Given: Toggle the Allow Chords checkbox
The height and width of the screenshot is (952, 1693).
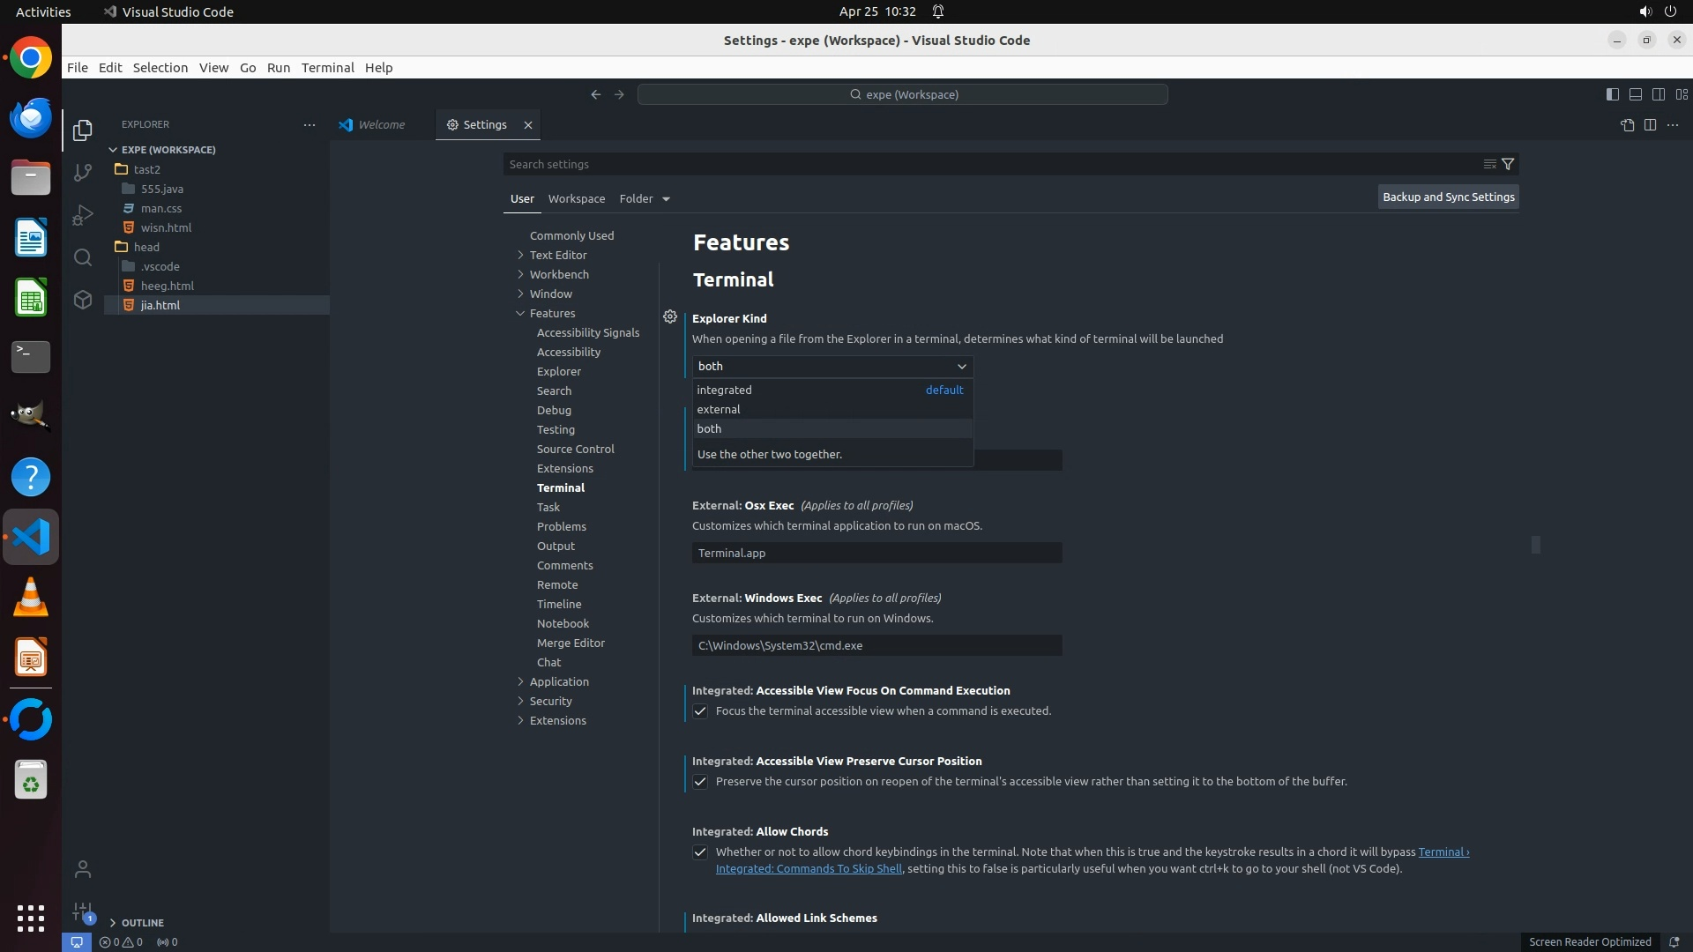Looking at the screenshot, I should [x=700, y=852].
